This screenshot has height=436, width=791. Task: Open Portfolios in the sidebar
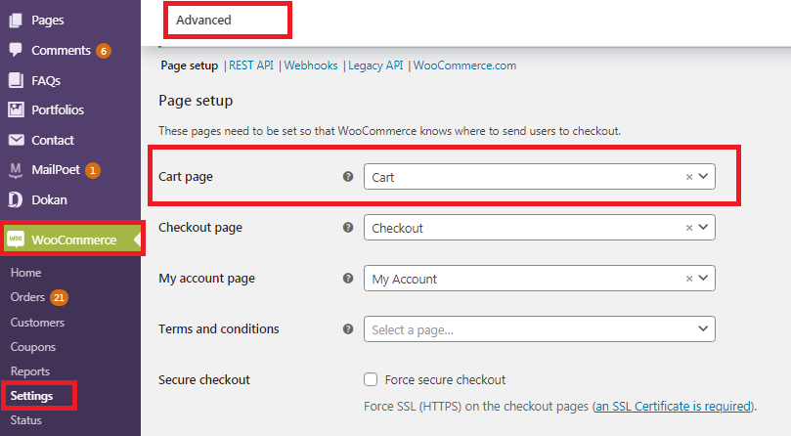click(x=58, y=110)
